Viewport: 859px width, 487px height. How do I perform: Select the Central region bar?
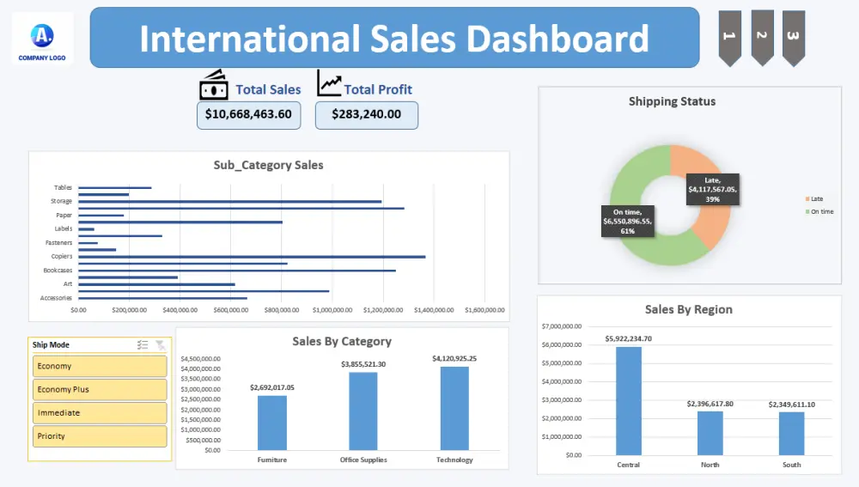tap(629, 401)
